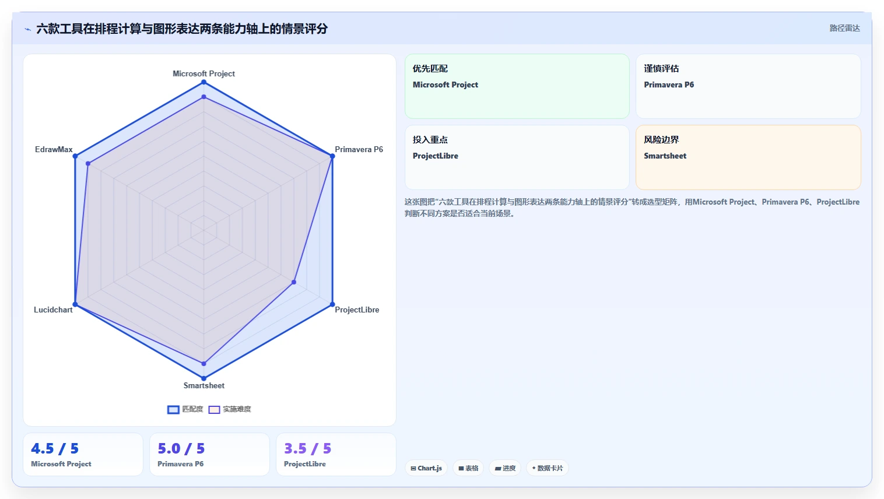This screenshot has width=884, height=499.
Task: Toggle the 实施难度 legend swatch
Action: pyautogui.click(x=214, y=409)
